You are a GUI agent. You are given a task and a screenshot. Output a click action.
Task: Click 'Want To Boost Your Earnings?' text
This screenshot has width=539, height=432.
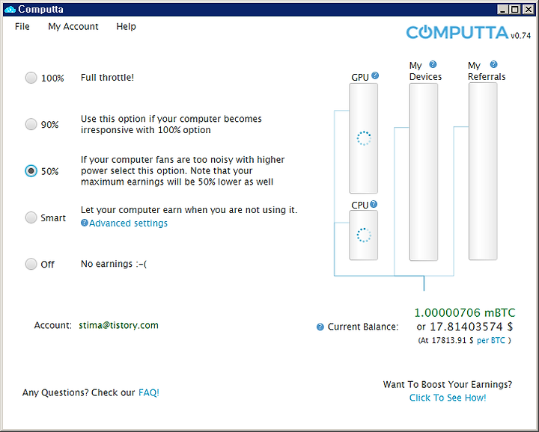[448, 385]
